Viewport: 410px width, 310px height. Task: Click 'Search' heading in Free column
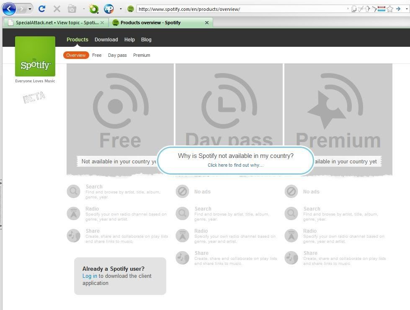(x=94, y=187)
